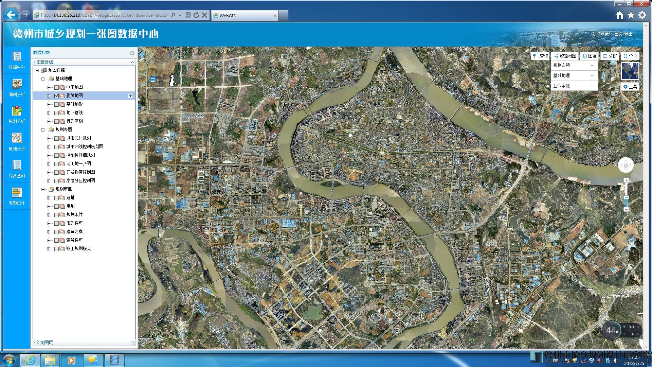Zoom in with the plus button
652x367 pixels.
pyautogui.click(x=626, y=180)
